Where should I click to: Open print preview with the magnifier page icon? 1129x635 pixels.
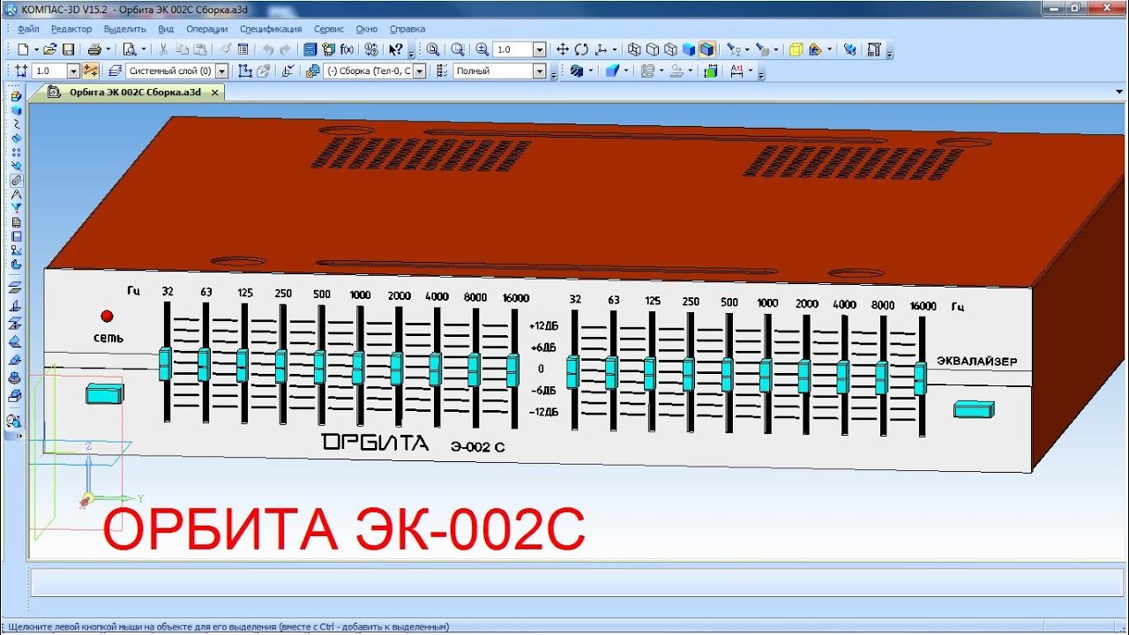(130, 49)
